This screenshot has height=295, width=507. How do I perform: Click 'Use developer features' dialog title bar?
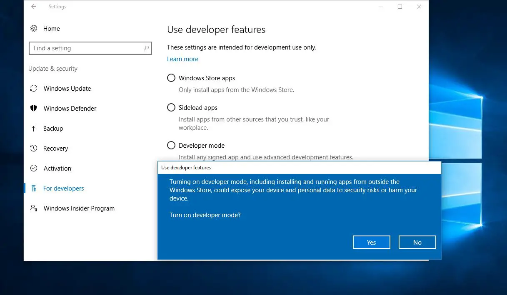[x=299, y=168]
